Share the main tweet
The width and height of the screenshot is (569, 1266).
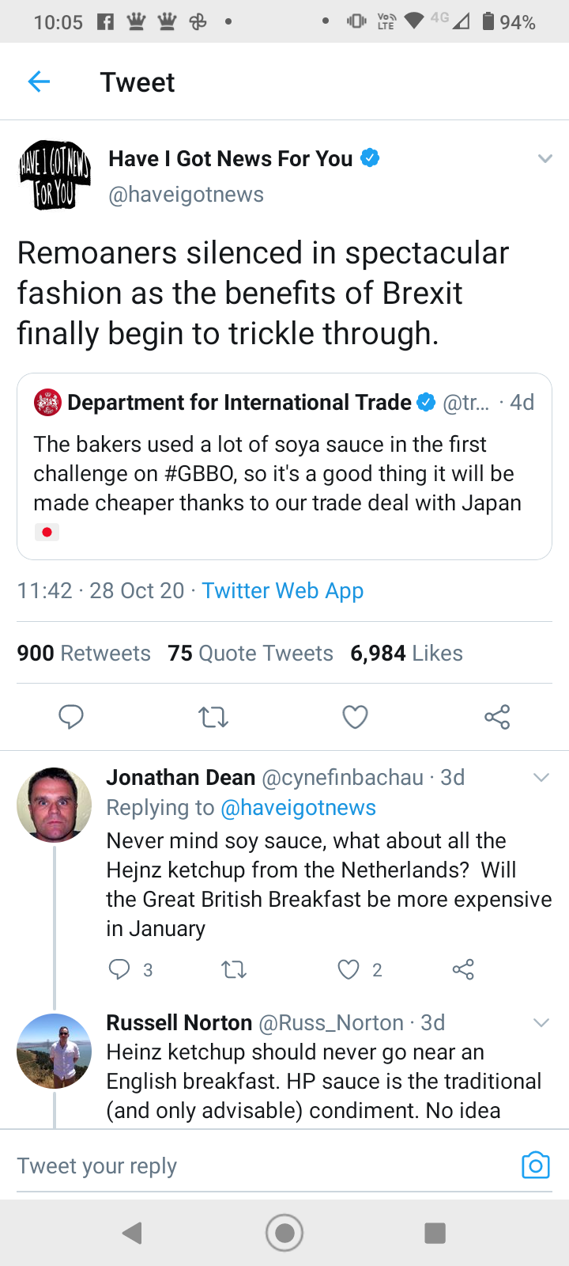tap(497, 717)
